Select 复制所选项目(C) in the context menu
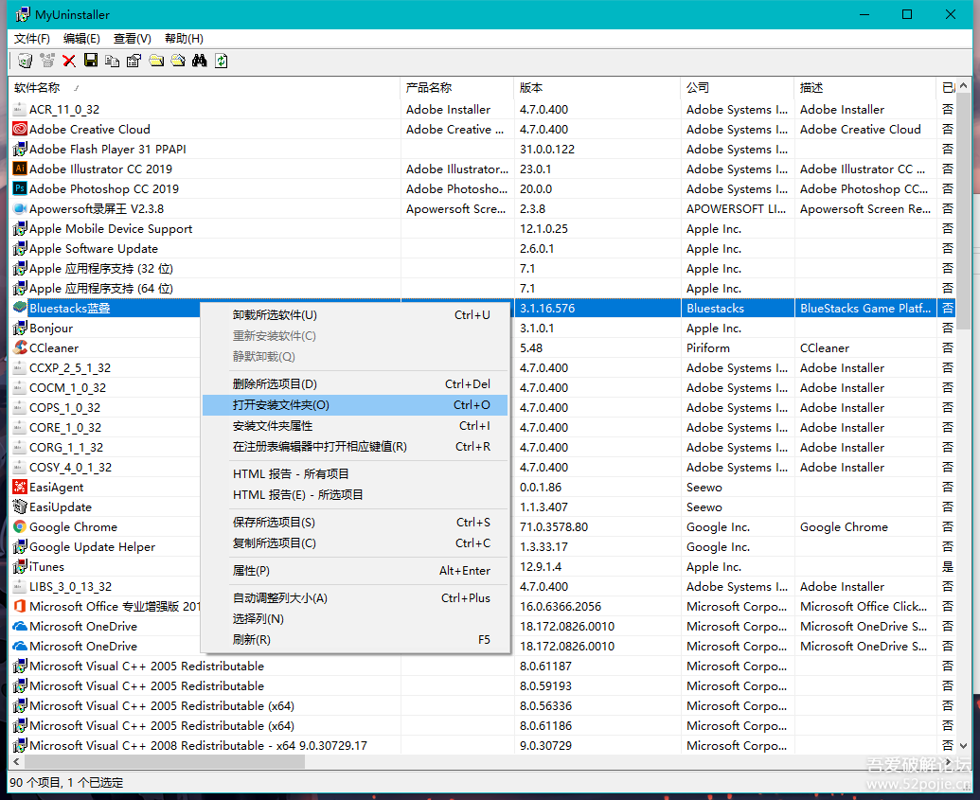980x800 pixels. (x=355, y=543)
